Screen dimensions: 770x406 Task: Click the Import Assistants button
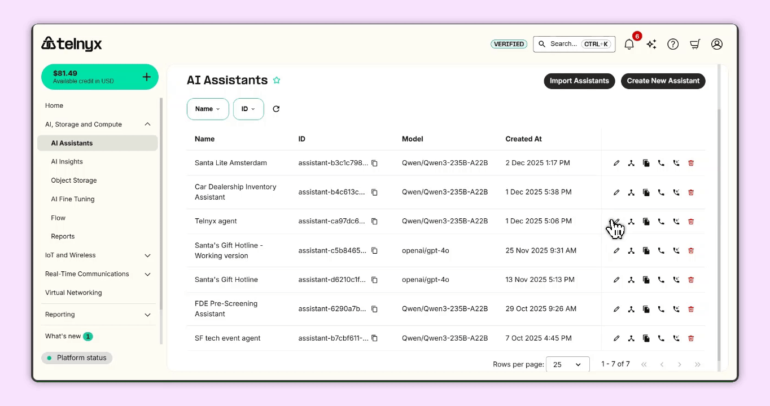[x=579, y=81]
